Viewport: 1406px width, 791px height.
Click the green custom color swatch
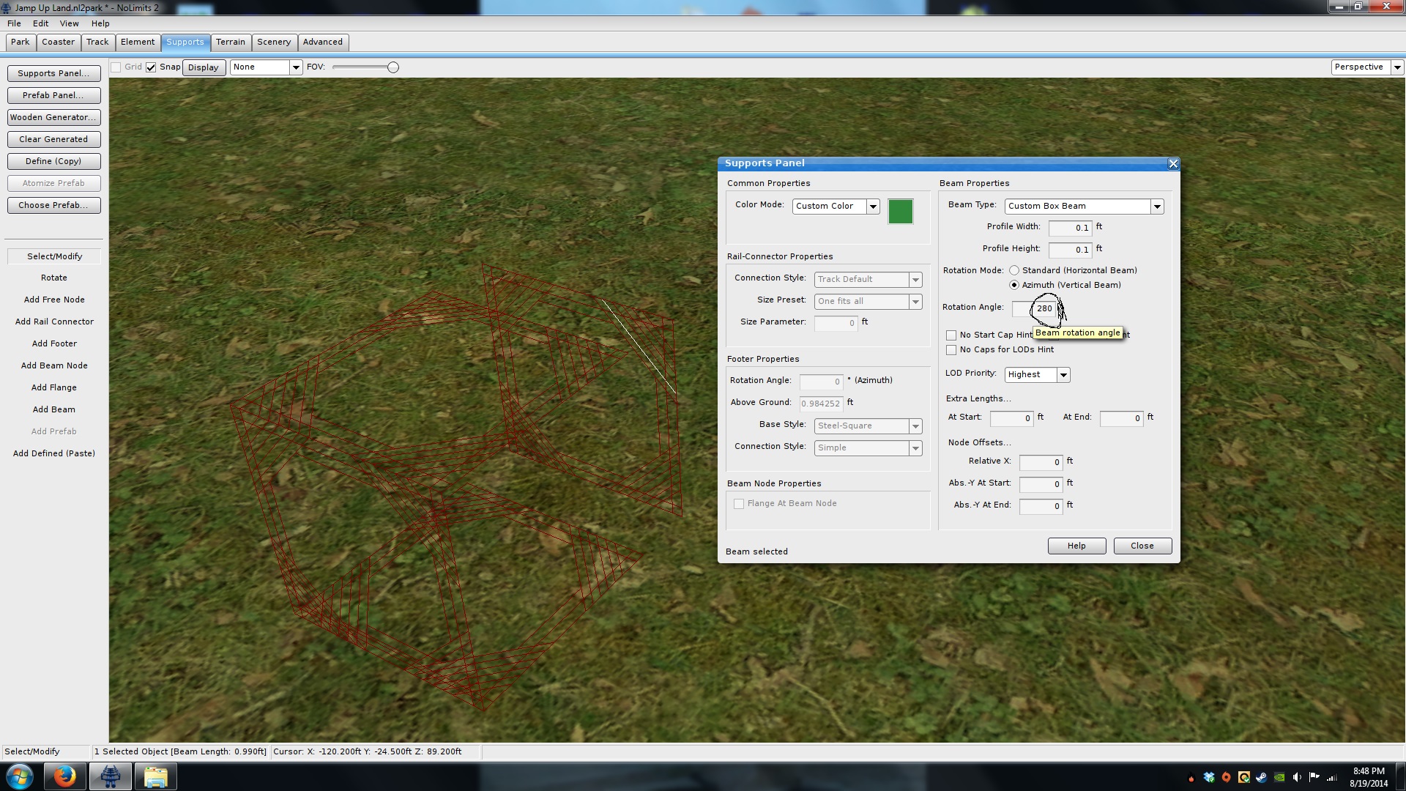coord(900,212)
